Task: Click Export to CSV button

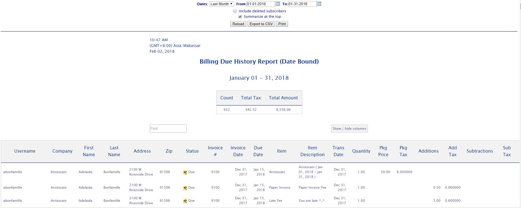Action: tap(261, 24)
